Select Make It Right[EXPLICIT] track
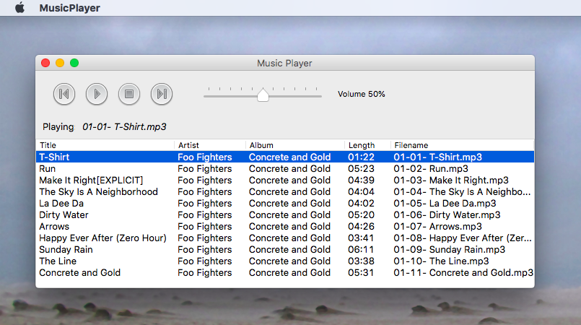 91,180
